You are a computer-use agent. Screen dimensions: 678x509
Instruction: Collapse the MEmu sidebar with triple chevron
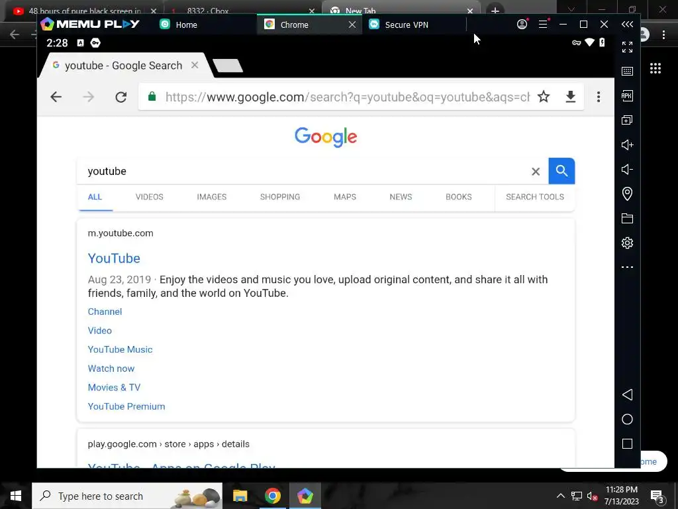tap(627, 25)
